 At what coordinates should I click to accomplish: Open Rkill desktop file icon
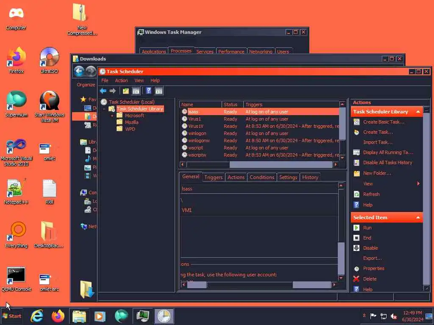49,191
